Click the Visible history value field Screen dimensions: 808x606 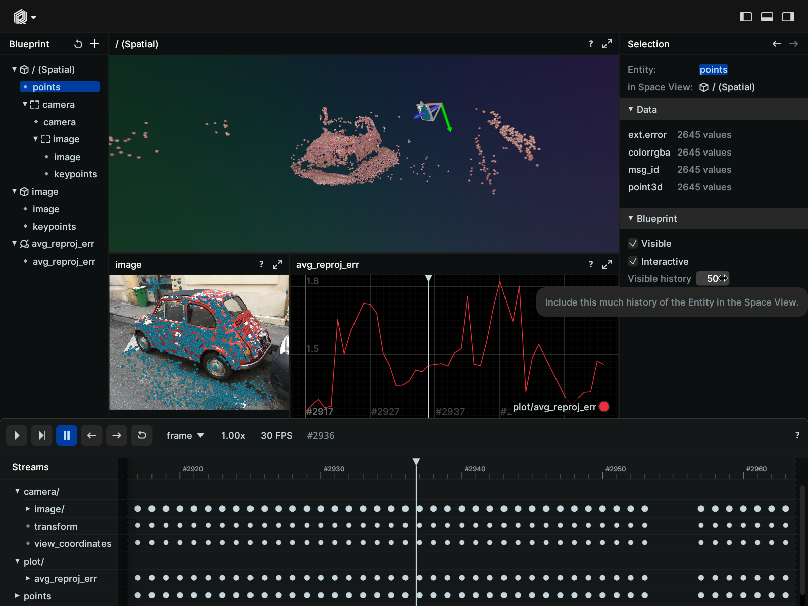pos(713,278)
